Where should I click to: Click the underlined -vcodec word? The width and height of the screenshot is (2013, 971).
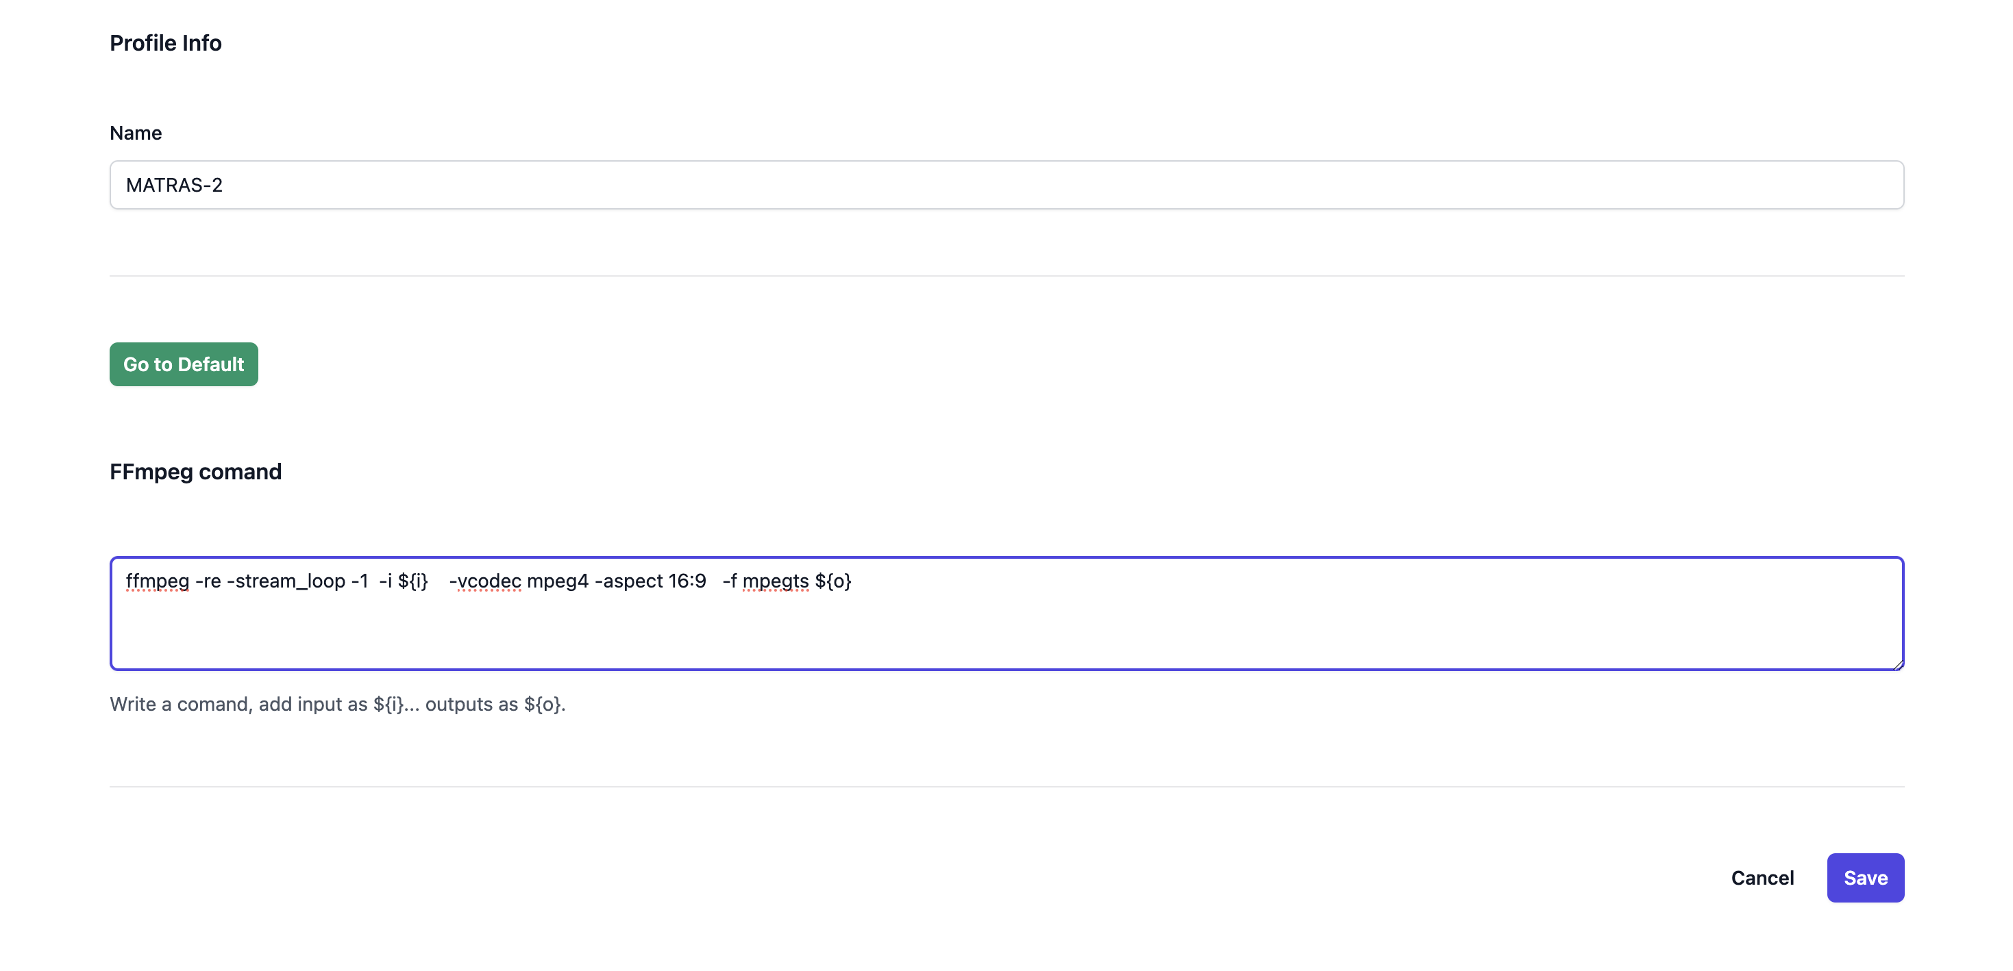485,581
